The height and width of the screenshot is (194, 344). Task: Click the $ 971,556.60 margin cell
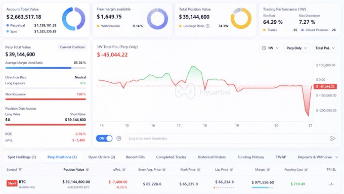point(263,182)
